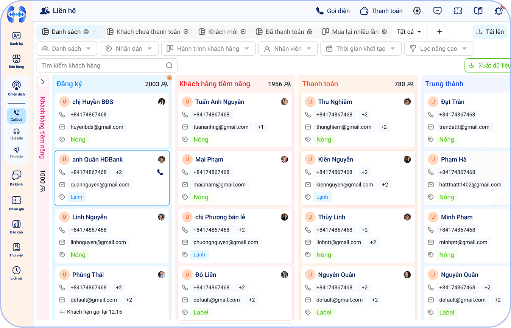Click the Tìm kiếm khách hàng search field
This screenshot has width=511, height=328.
tap(102, 65)
